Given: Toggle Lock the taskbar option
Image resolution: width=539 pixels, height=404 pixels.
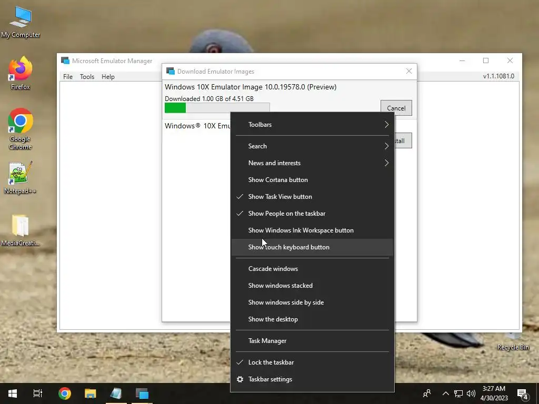Looking at the screenshot, I should 312,362.
